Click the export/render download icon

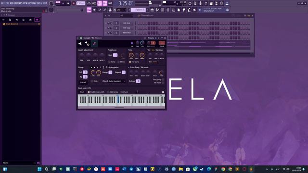(x=227, y=3)
